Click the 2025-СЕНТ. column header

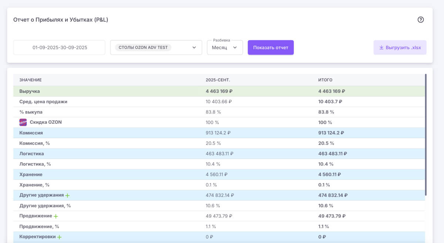[218, 80]
